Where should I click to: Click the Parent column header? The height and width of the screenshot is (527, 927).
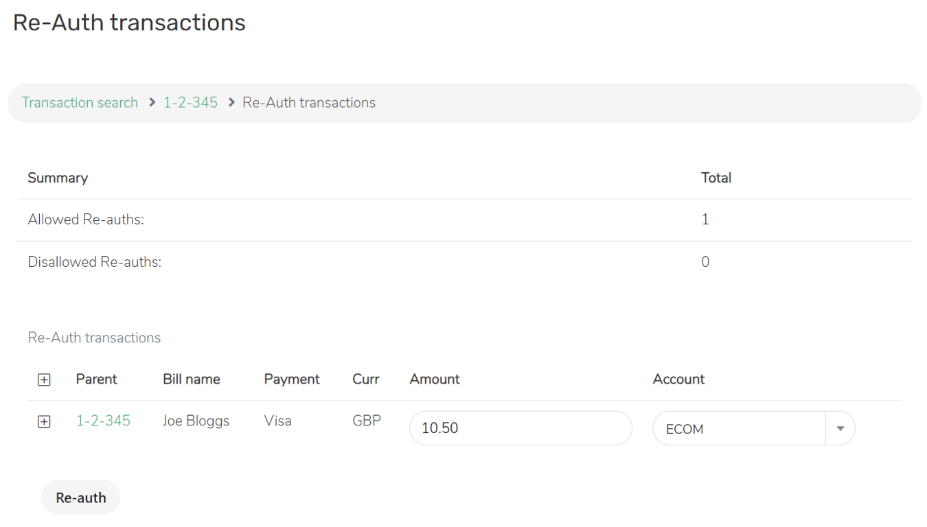(96, 379)
